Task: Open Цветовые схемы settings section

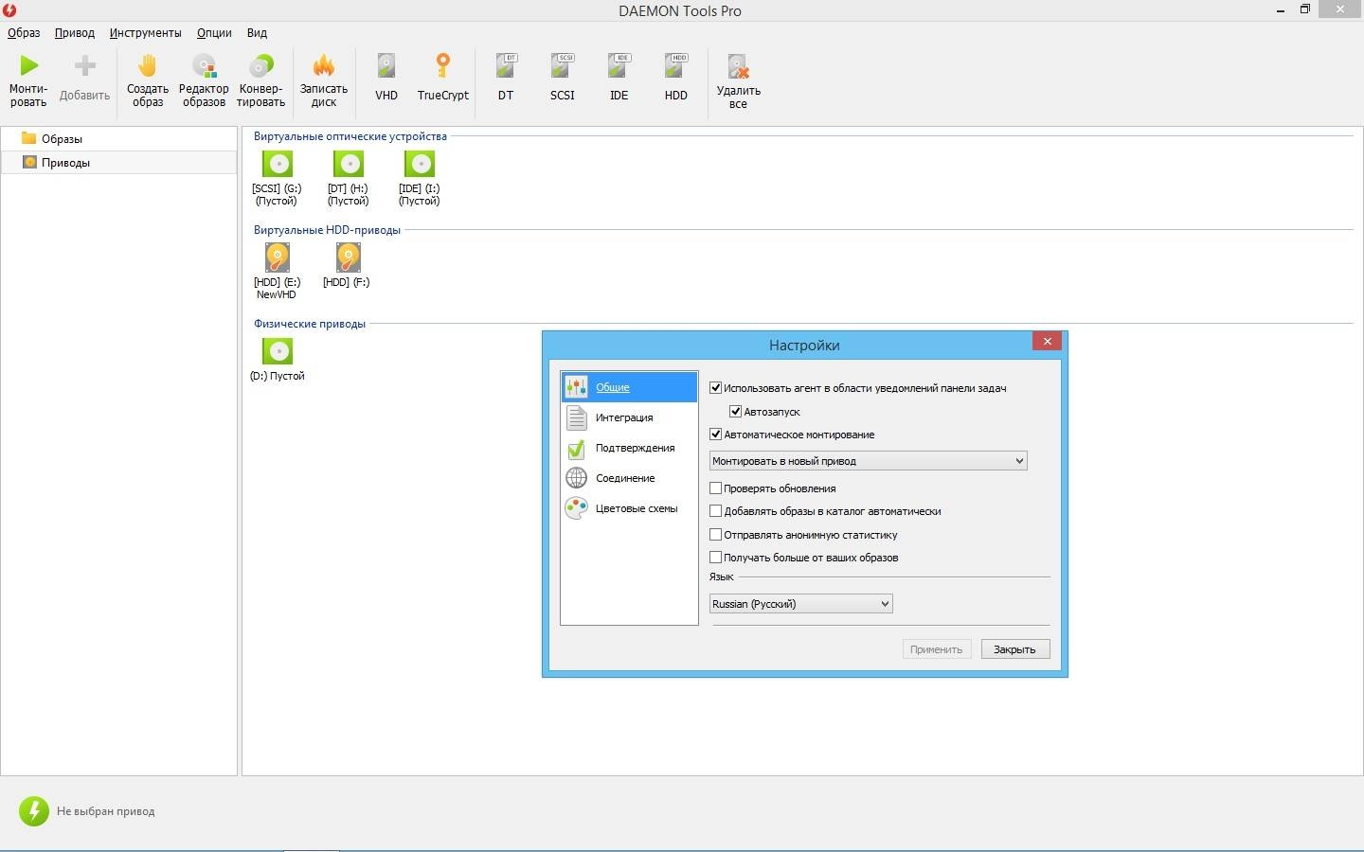Action: click(629, 508)
